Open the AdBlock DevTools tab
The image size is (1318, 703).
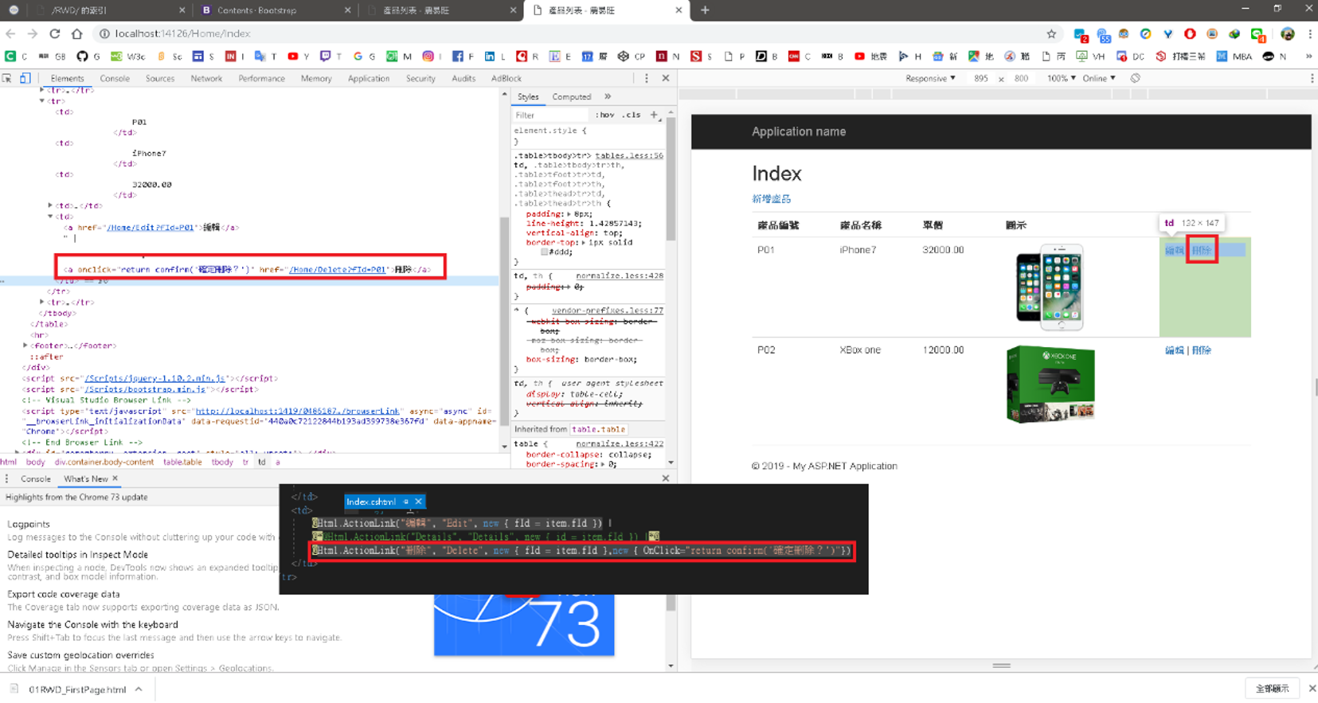tap(506, 78)
